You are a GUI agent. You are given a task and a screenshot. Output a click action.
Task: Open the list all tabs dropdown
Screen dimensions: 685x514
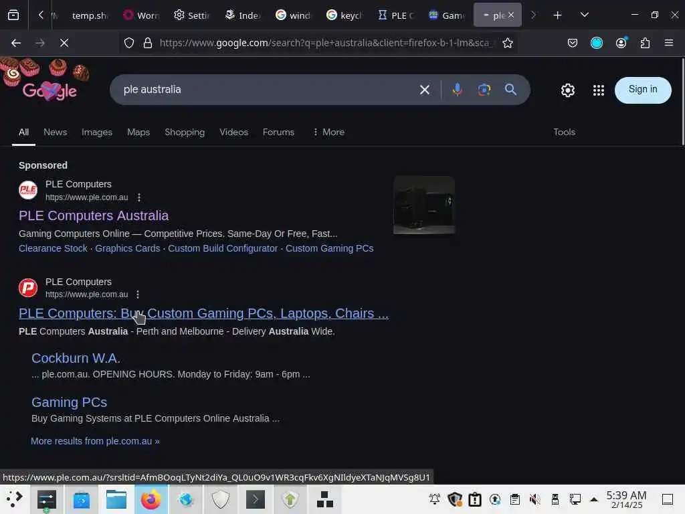pyautogui.click(x=585, y=15)
